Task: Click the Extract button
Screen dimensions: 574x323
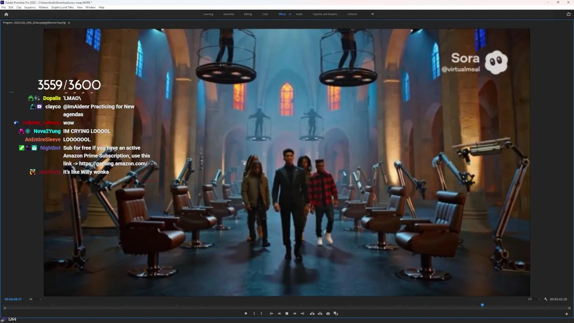Action: tap(320, 314)
